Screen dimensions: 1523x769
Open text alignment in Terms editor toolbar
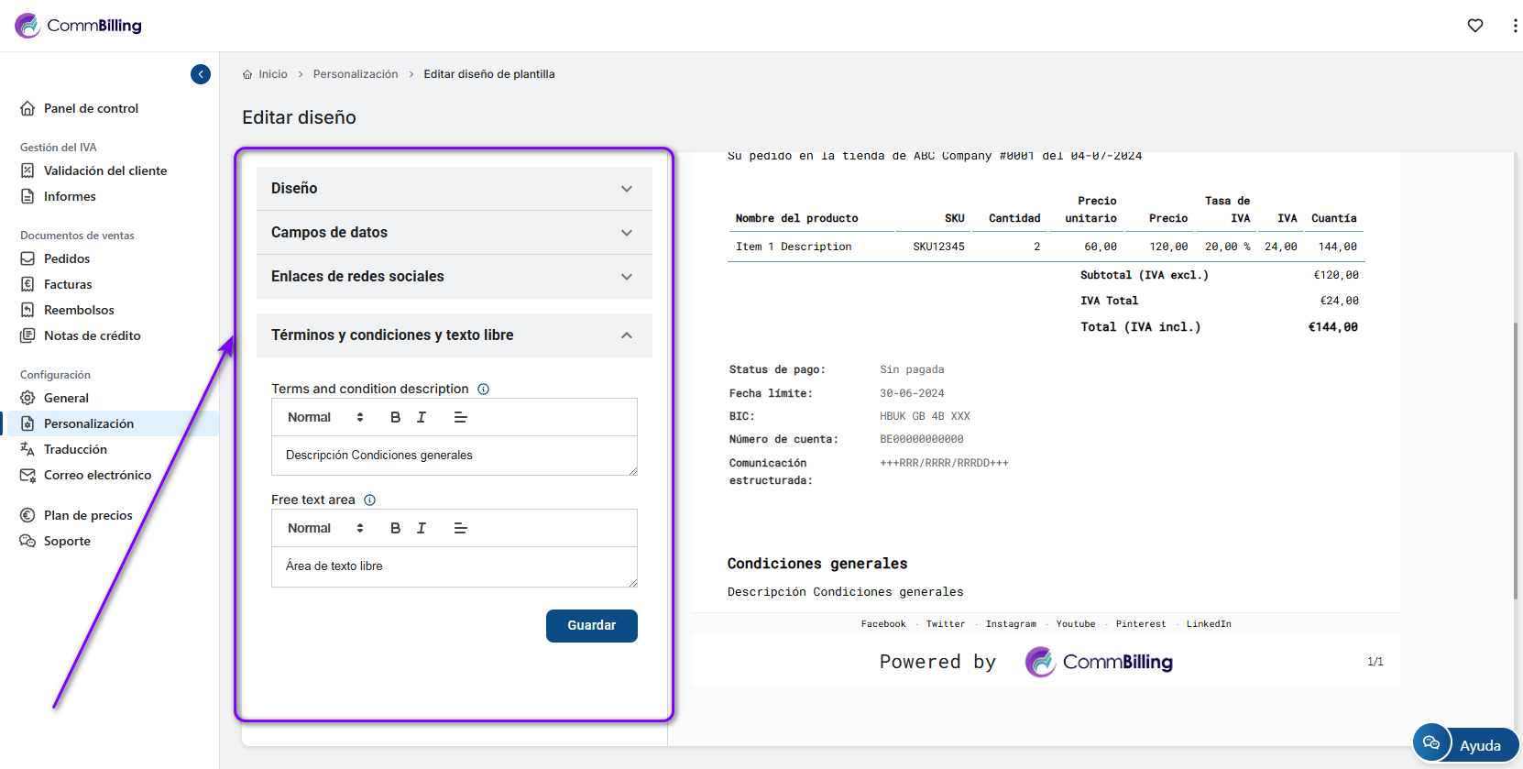point(460,417)
